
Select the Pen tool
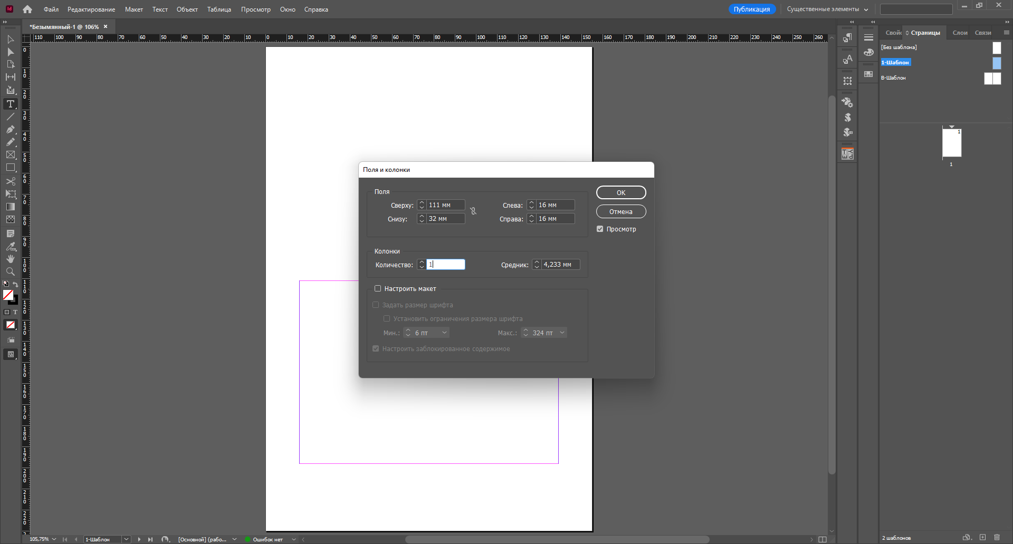tap(11, 130)
